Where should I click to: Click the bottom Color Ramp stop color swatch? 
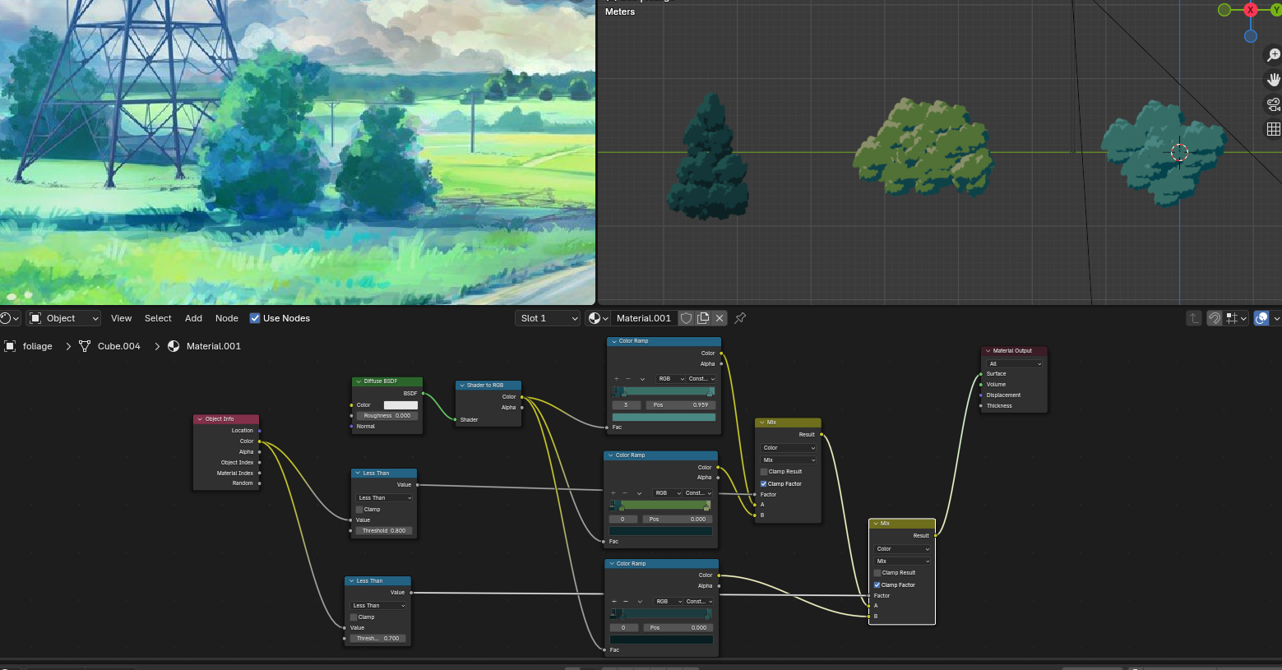(x=661, y=640)
